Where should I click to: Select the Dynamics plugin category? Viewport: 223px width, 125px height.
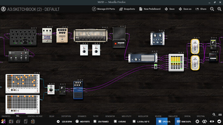pos(82,116)
